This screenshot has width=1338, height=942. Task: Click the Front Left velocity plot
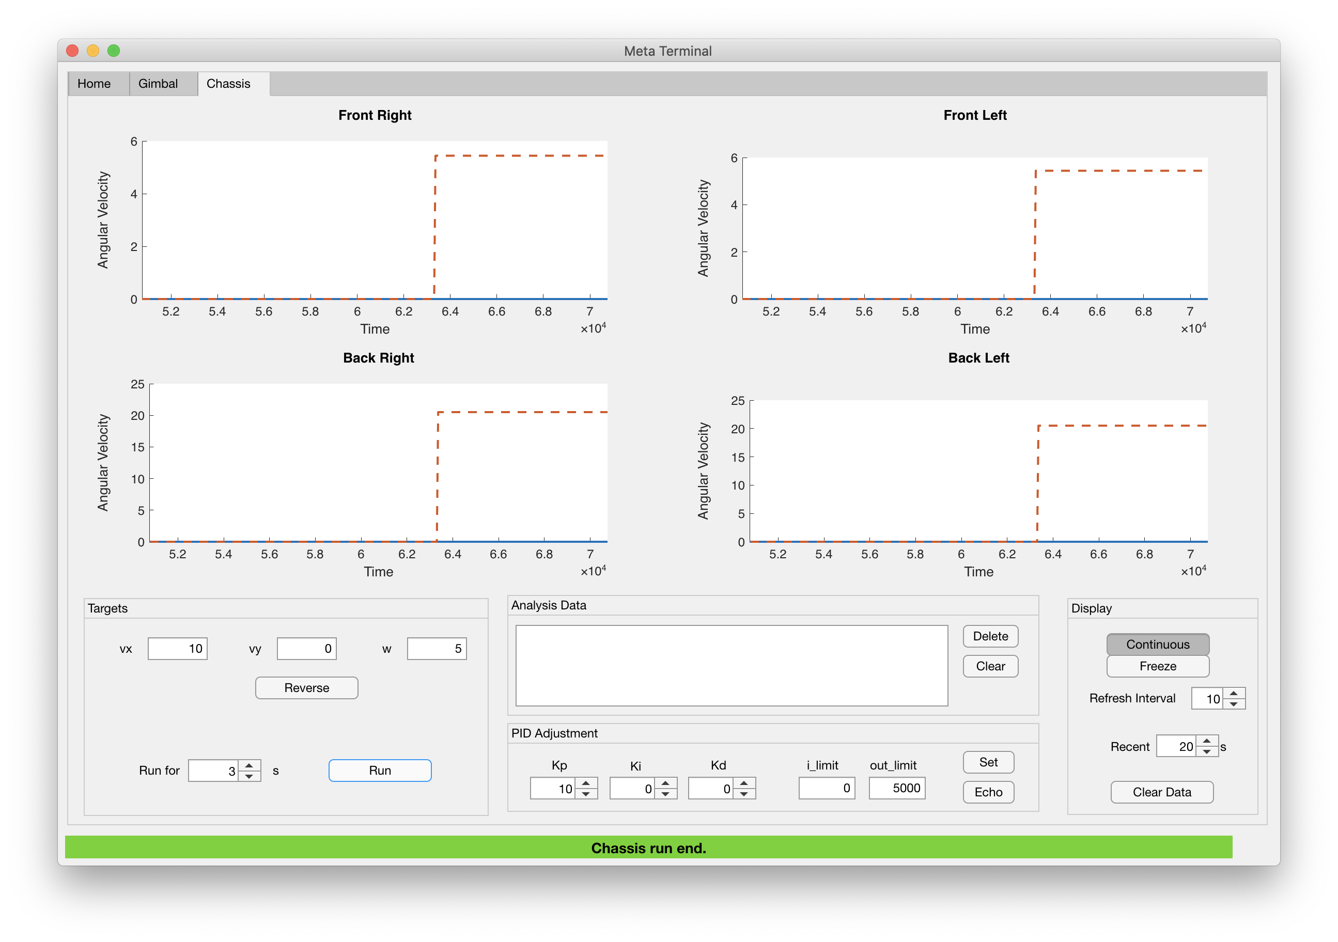(x=975, y=228)
